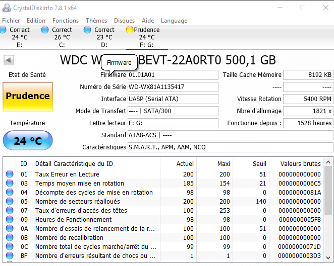Image resolution: width=334 pixels, height=266 pixels.
Task: Click blue status orb for disk E:
Action: (x=3, y=30)
